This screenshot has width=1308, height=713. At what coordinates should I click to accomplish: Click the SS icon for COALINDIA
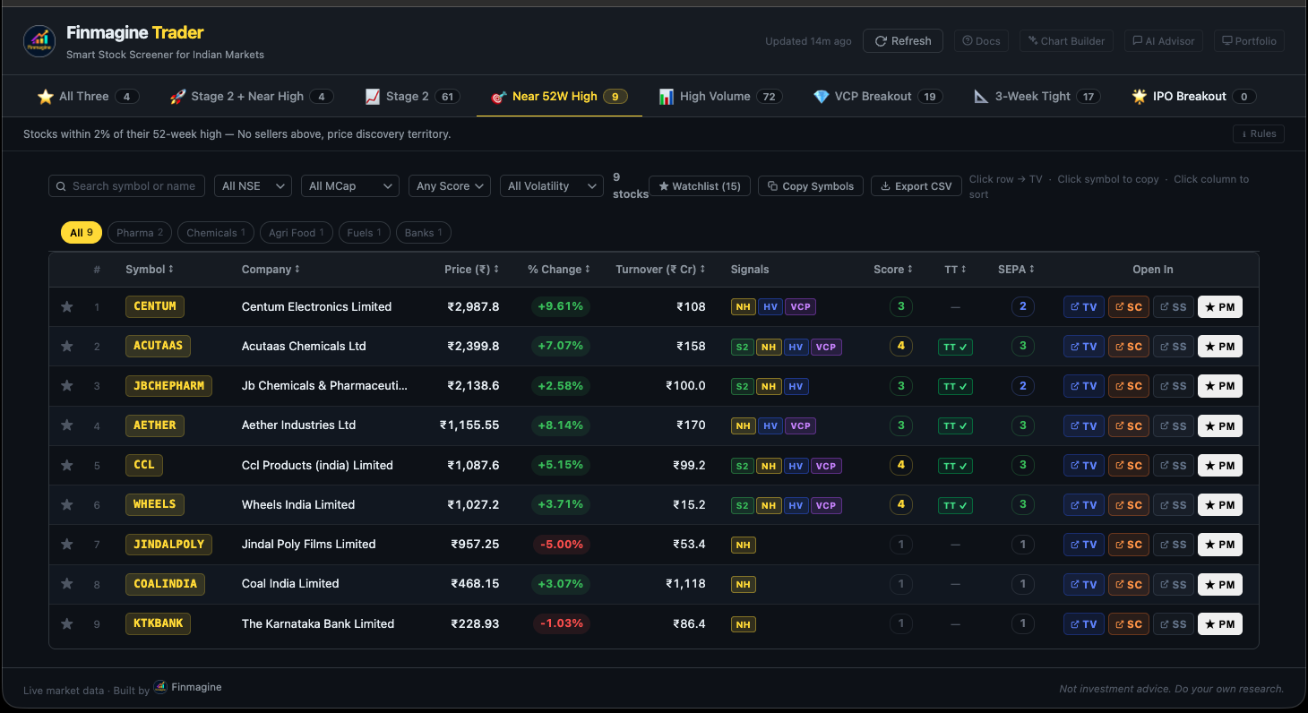pyautogui.click(x=1173, y=584)
